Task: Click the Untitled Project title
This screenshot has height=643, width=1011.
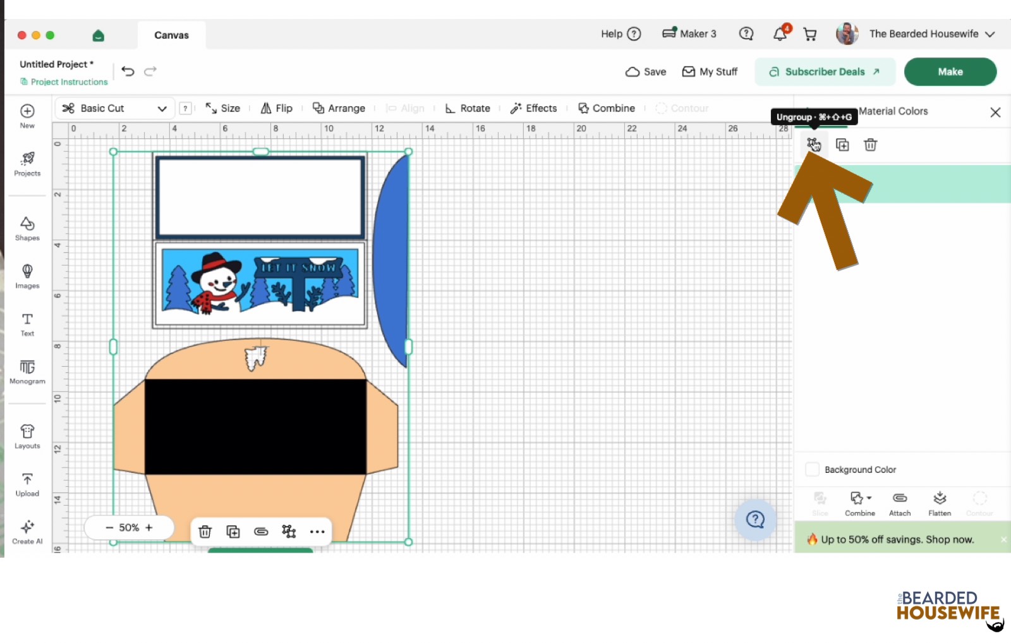Action: pos(56,64)
